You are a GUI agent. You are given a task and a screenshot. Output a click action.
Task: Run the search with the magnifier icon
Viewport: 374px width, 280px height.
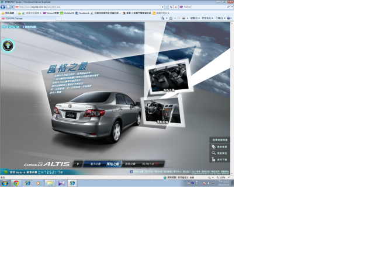click(228, 7)
